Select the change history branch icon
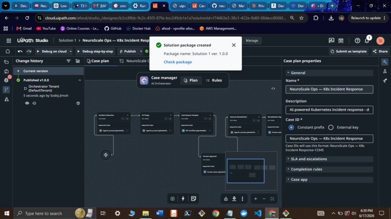Viewport: 391px width, 219px height. pos(6,89)
